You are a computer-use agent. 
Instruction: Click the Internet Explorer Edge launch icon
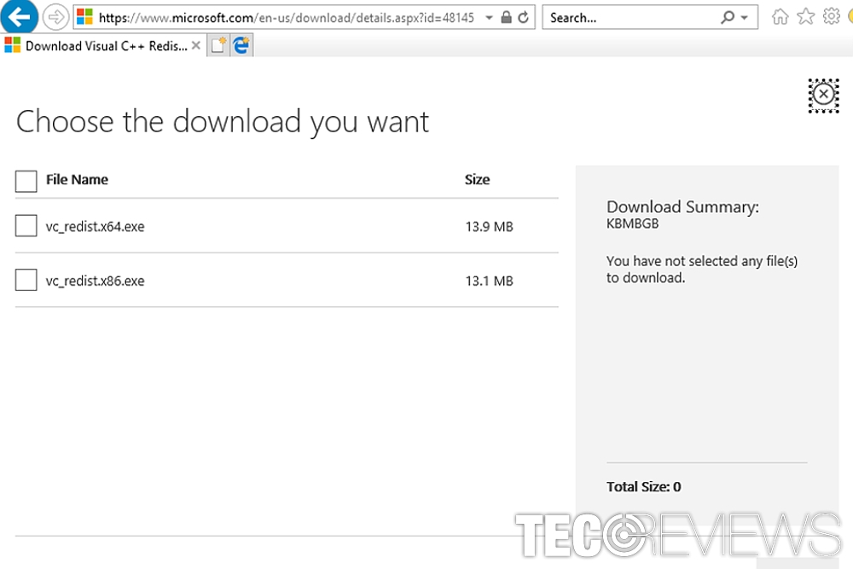tap(241, 45)
